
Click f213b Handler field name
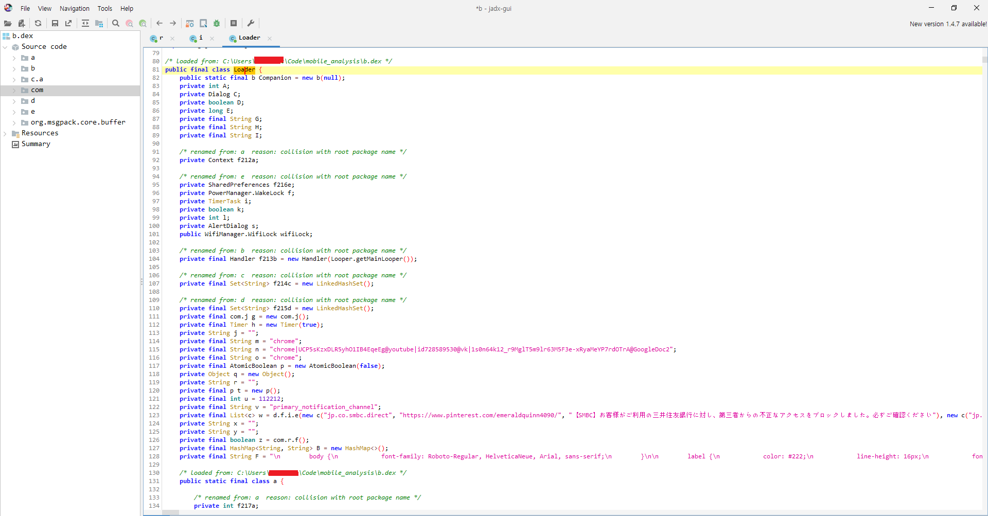(268, 259)
